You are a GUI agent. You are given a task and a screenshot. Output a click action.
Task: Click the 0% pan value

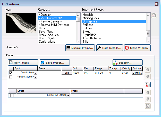click(86, 73)
